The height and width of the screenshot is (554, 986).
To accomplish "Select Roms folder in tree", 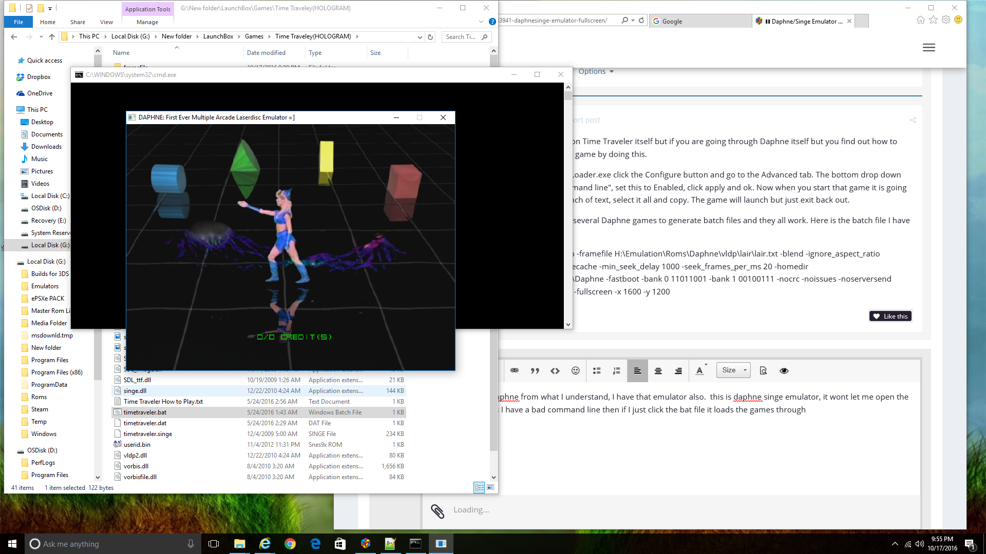I will (39, 397).
